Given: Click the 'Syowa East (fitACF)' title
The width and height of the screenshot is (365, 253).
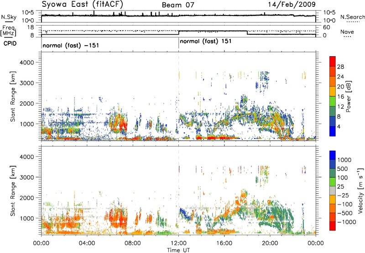Looking at the screenshot, I should click(x=83, y=4).
